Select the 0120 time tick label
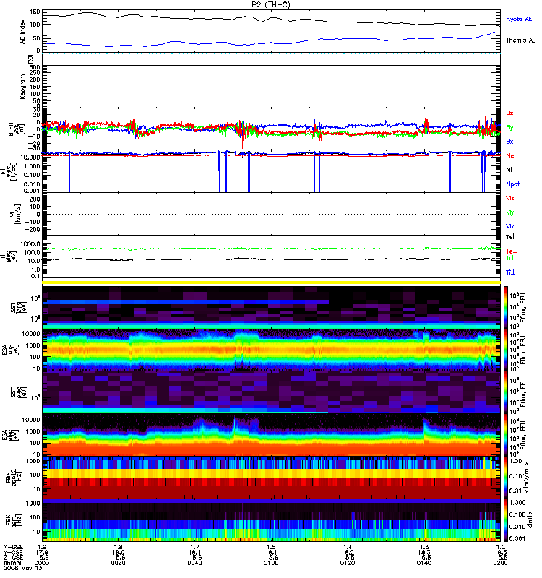Image resolution: width=542 pixels, height=578 pixels. [348, 563]
